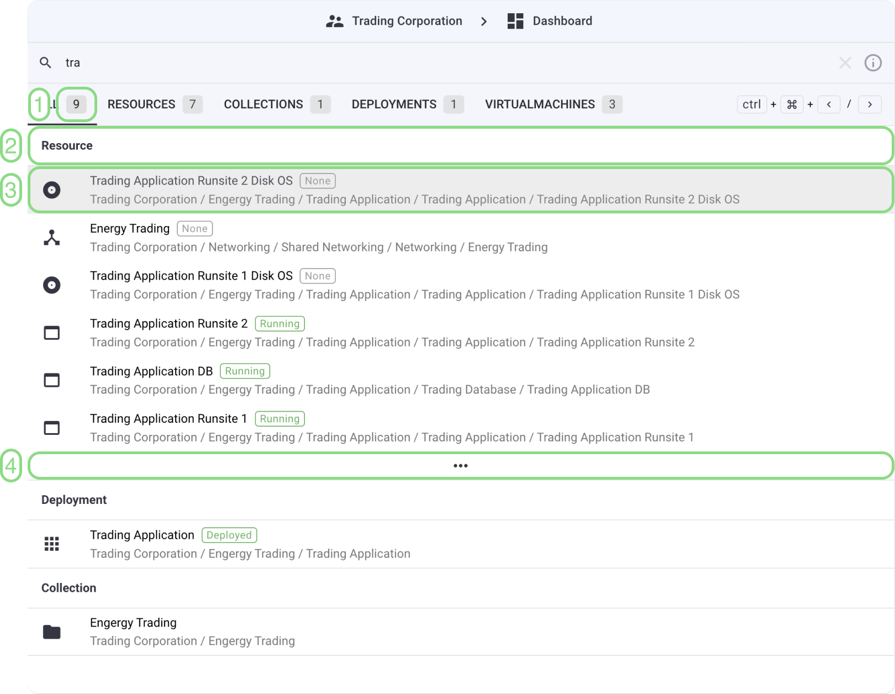Click the search magnifier icon

tap(45, 63)
